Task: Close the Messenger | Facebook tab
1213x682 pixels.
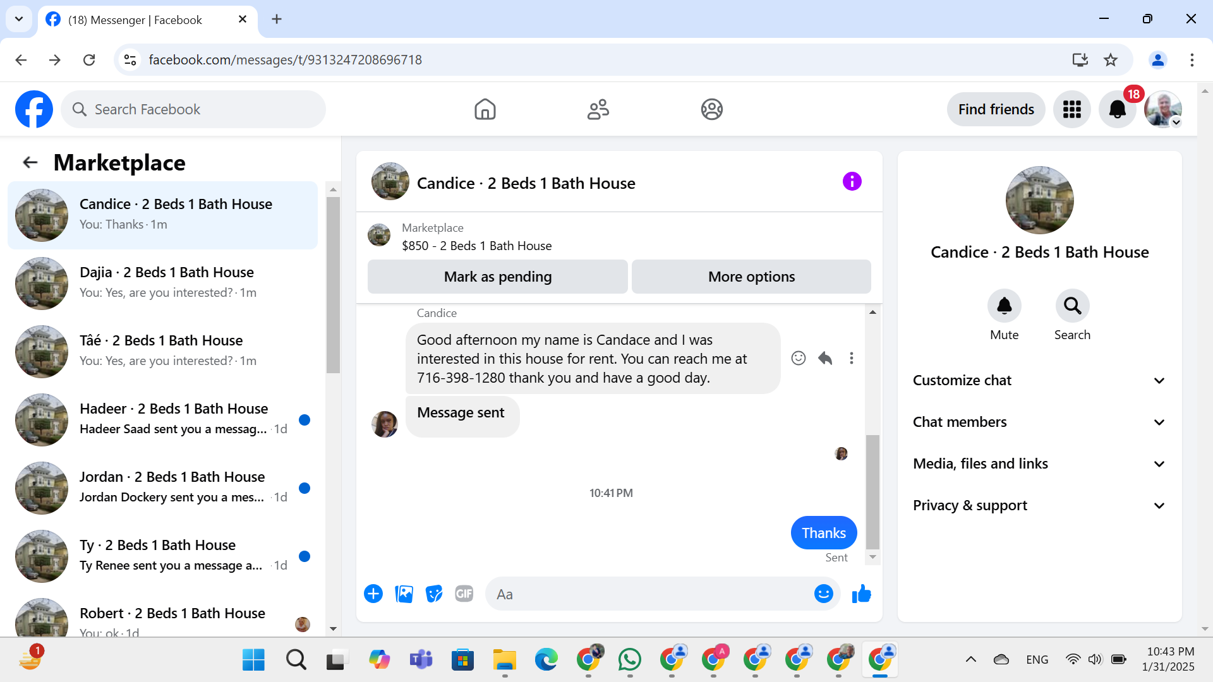Action: point(242,20)
